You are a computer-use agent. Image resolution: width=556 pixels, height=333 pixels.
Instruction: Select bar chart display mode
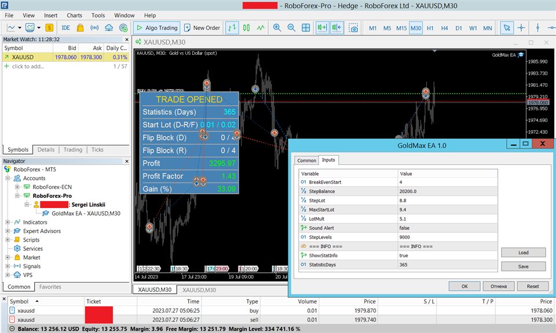(x=232, y=28)
